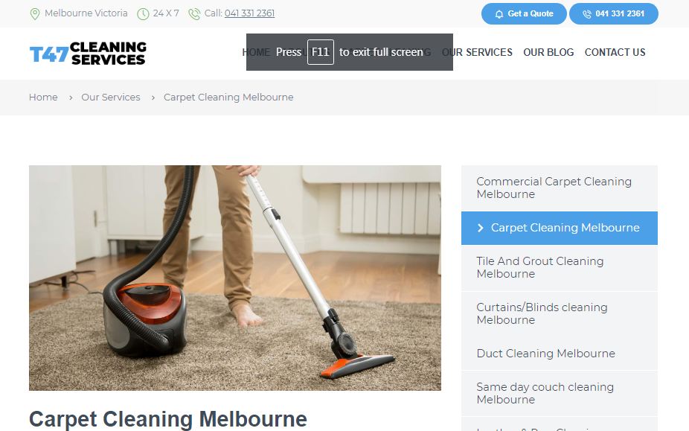
Task: Open the Get a Quote button
Action: (x=524, y=13)
